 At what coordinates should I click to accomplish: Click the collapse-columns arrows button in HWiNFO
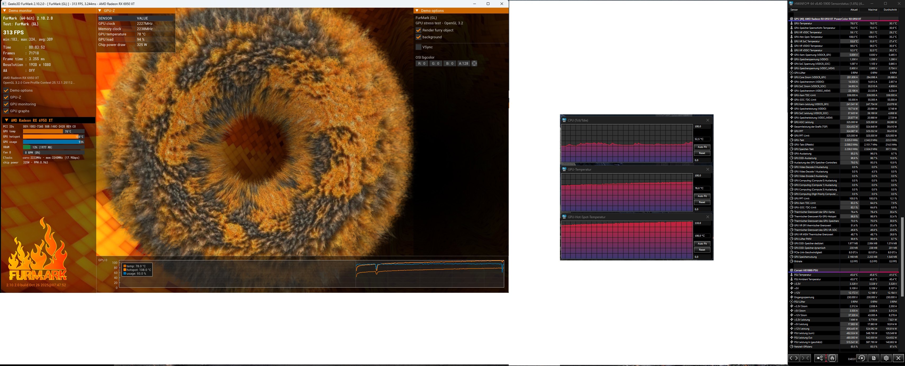(806, 358)
